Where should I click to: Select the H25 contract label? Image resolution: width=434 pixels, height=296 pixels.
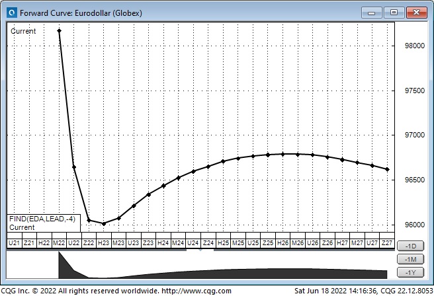(223, 243)
